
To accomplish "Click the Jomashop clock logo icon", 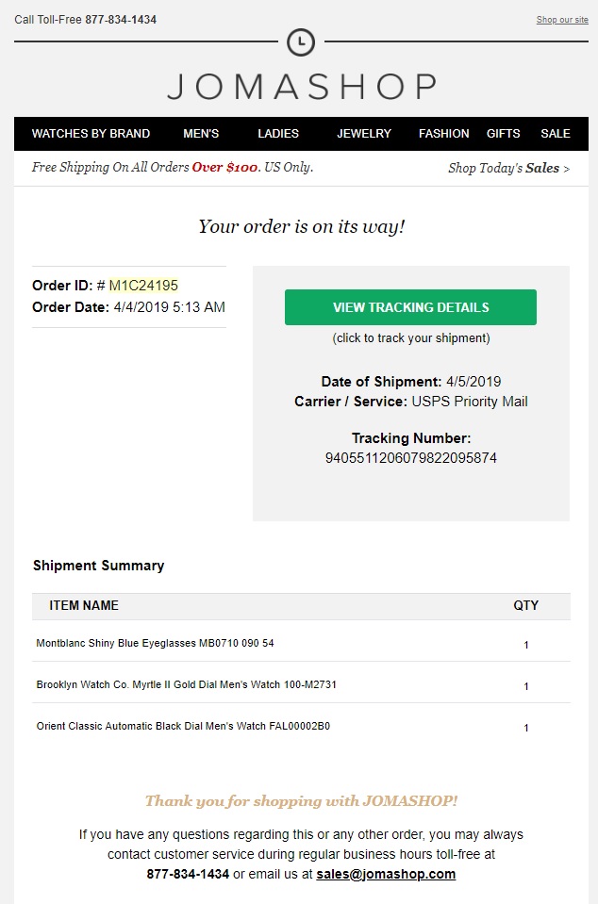I will (x=301, y=41).
